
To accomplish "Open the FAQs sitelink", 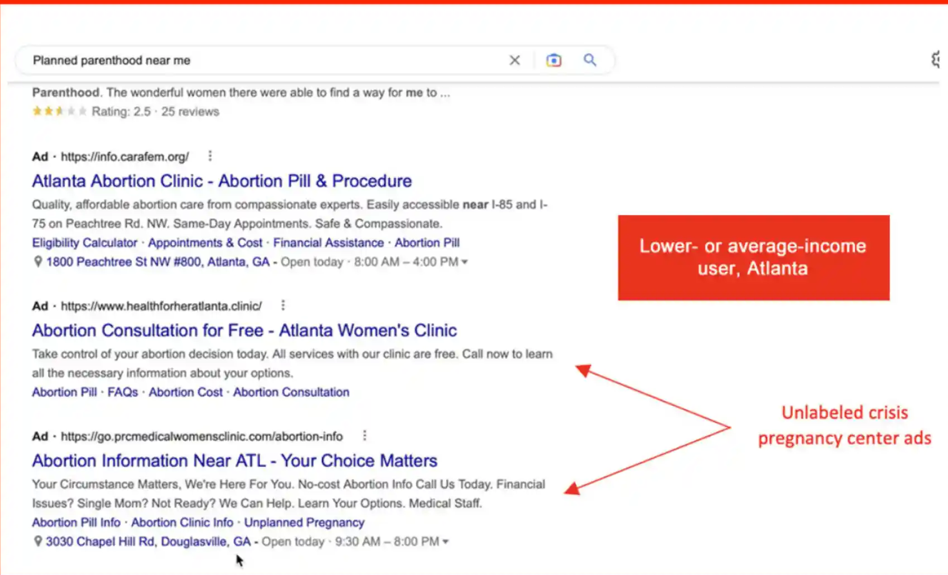I will tap(122, 392).
